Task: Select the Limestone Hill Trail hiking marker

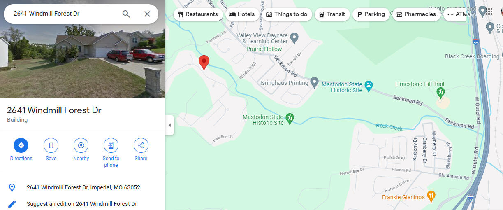Action: [440, 92]
